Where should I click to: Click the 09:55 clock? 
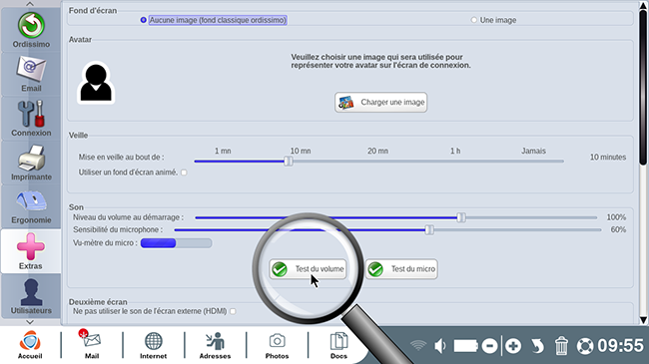tap(621, 346)
